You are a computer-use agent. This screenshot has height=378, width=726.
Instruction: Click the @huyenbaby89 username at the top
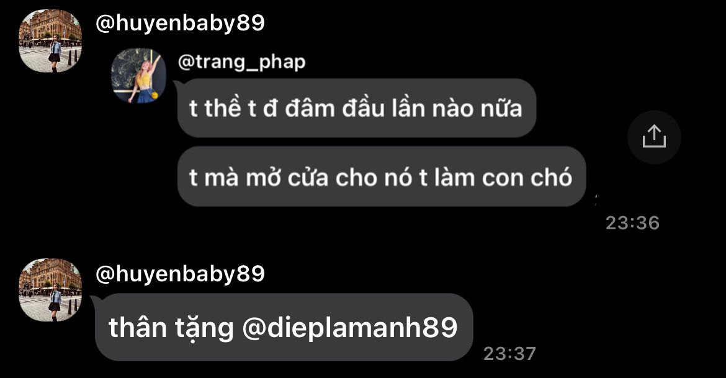(180, 23)
